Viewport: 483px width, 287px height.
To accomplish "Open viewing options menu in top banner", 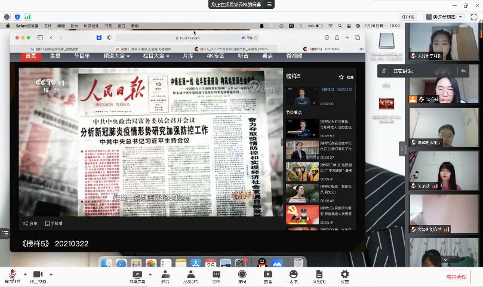I will (269, 4).
